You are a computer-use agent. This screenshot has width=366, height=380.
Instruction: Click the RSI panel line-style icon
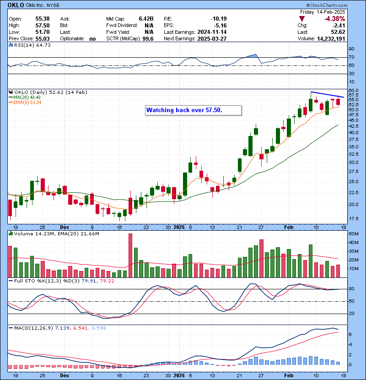11,45
